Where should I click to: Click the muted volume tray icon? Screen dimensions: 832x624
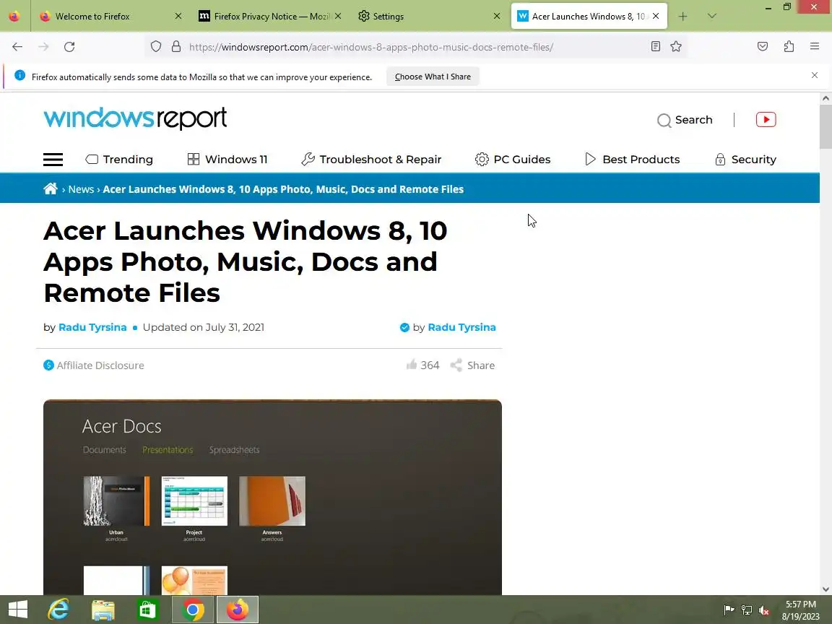pos(764,610)
